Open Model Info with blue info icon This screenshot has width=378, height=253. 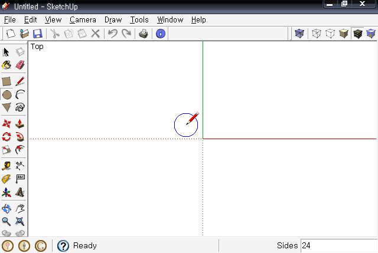point(161,34)
